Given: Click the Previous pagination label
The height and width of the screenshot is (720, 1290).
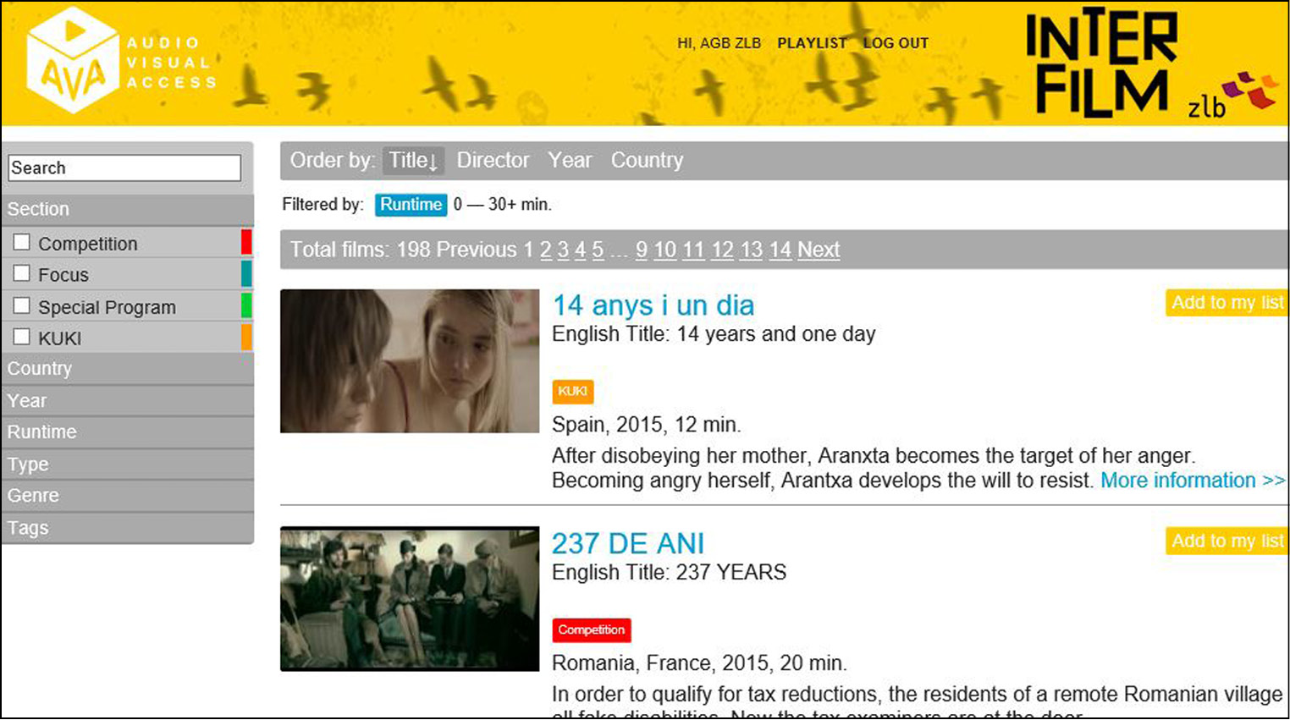Looking at the screenshot, I should [477, 250].
